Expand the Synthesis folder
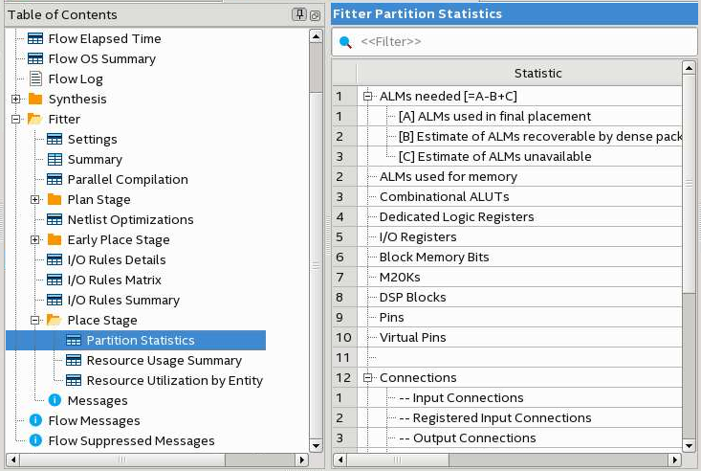This screenshot has width=701, height=471. [16, 99]
